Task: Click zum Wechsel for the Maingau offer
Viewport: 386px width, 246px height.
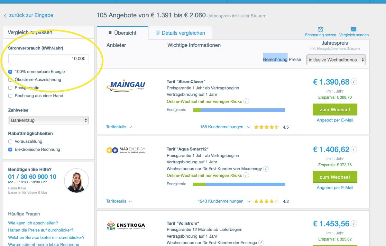Action: (x=335, y=110)
